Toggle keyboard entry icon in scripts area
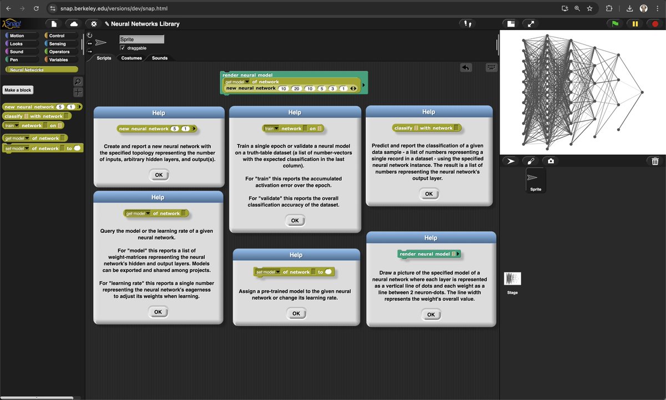 [x=491, y=67]
